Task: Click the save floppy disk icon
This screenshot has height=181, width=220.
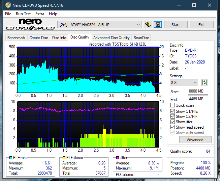Action: click(x=158, y=25)
